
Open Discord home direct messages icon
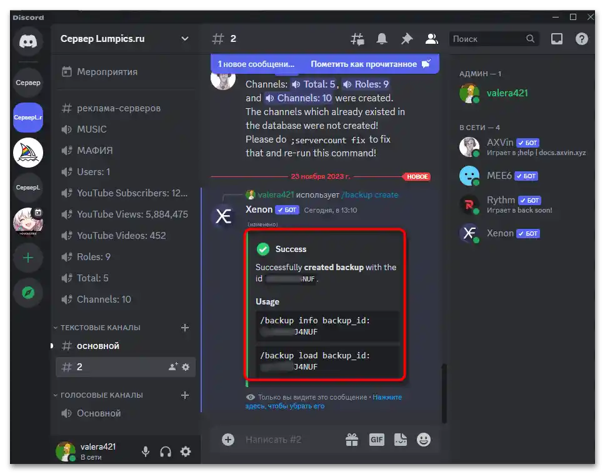click(28, 41)
